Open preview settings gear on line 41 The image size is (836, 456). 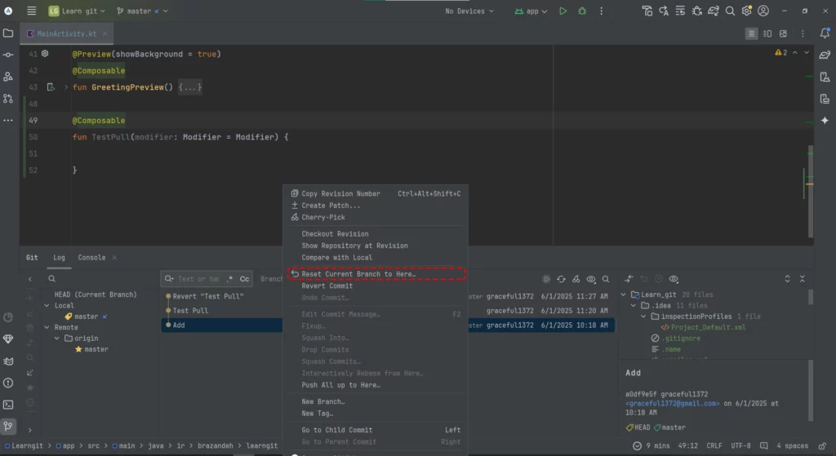coord(45,53)
